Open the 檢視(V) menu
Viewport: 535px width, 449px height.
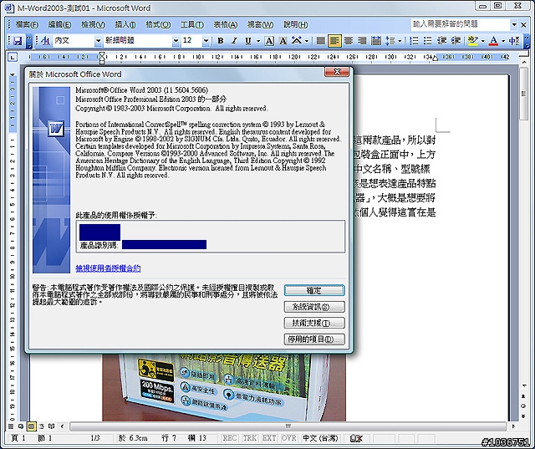pyautogui.click(x=93, y=25)
